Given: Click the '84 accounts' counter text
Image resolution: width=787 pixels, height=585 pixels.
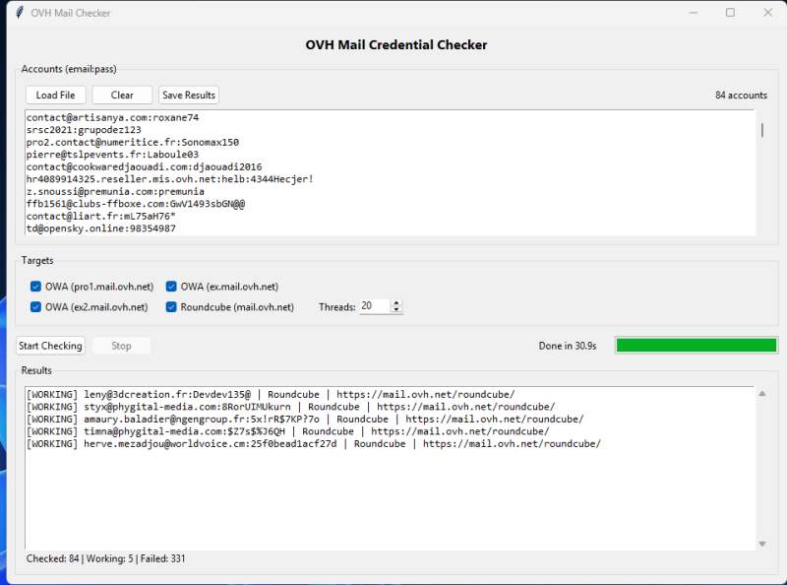Looking at the screenshot, I should 741,95.
